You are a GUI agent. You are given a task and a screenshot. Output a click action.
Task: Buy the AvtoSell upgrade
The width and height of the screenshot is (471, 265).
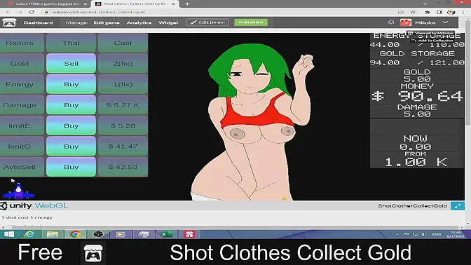point(71,167)
